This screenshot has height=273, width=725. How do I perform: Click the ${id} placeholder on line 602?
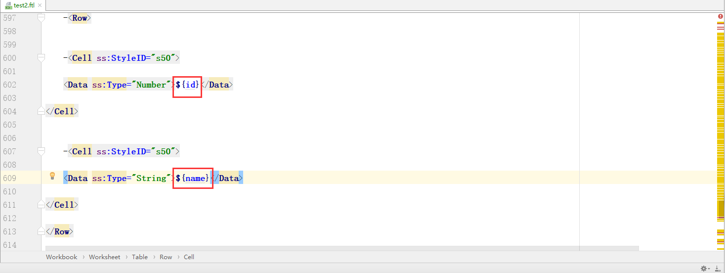[187, 85]
